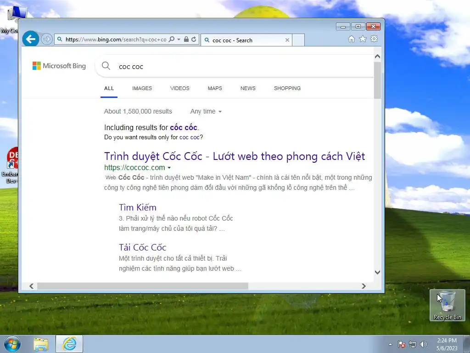Click the Internet Explorer taskbar button
This screenshot has height=353, width=470.
coord(69,344)
